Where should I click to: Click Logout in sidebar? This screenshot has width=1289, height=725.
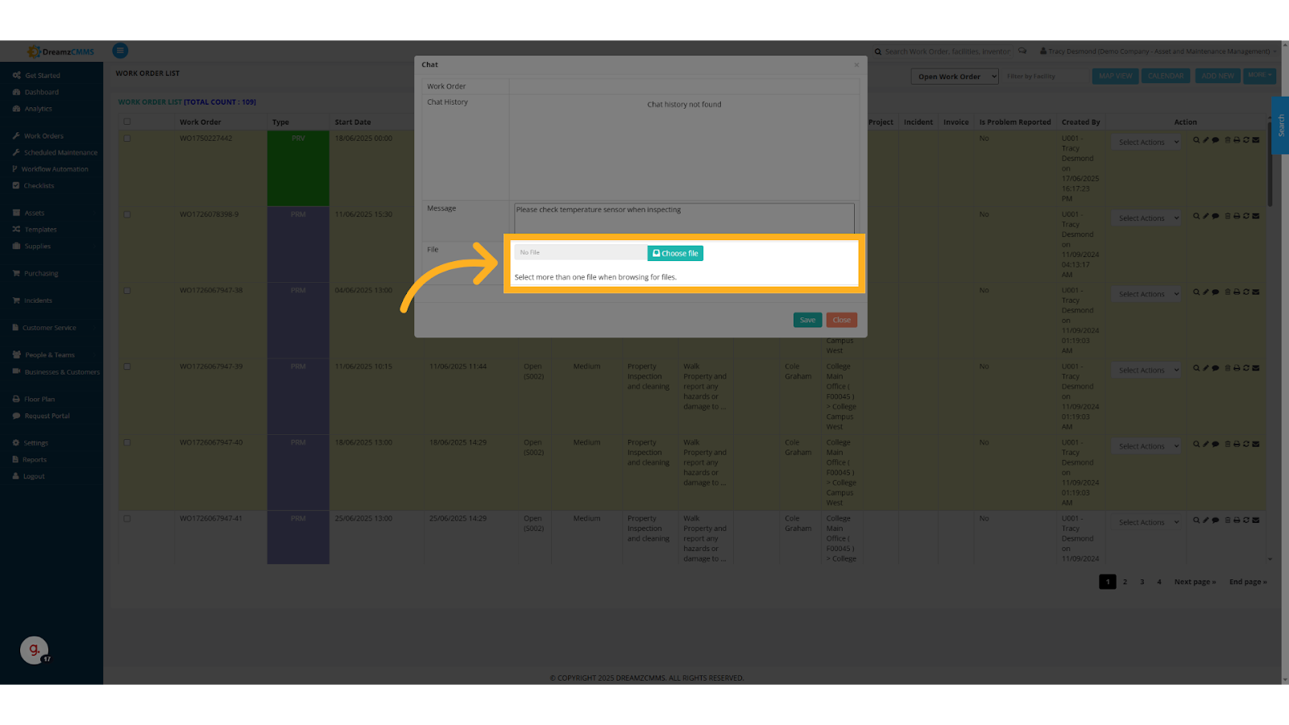28,477
